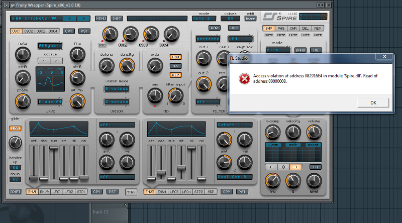Toggle the shaper HQ button

316,50
